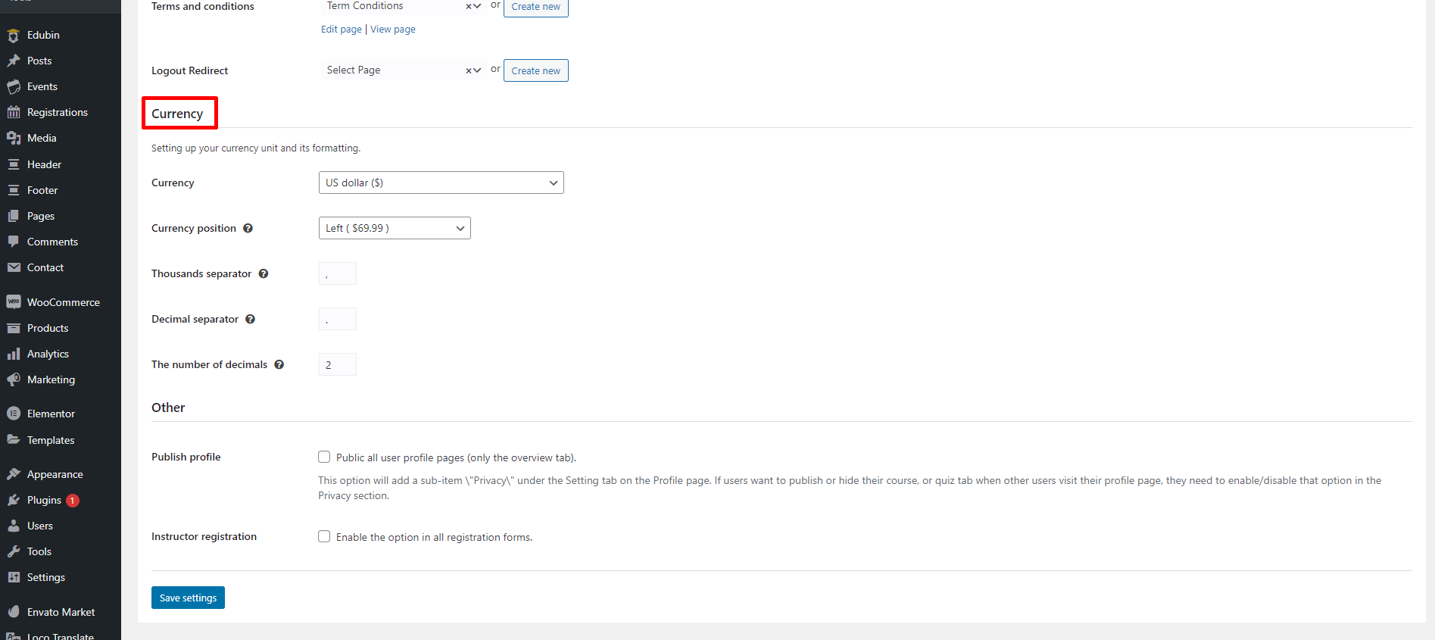Click the Marketing megaphone icon
Viewport: 1435px width, 640px height.
(14, 379)
